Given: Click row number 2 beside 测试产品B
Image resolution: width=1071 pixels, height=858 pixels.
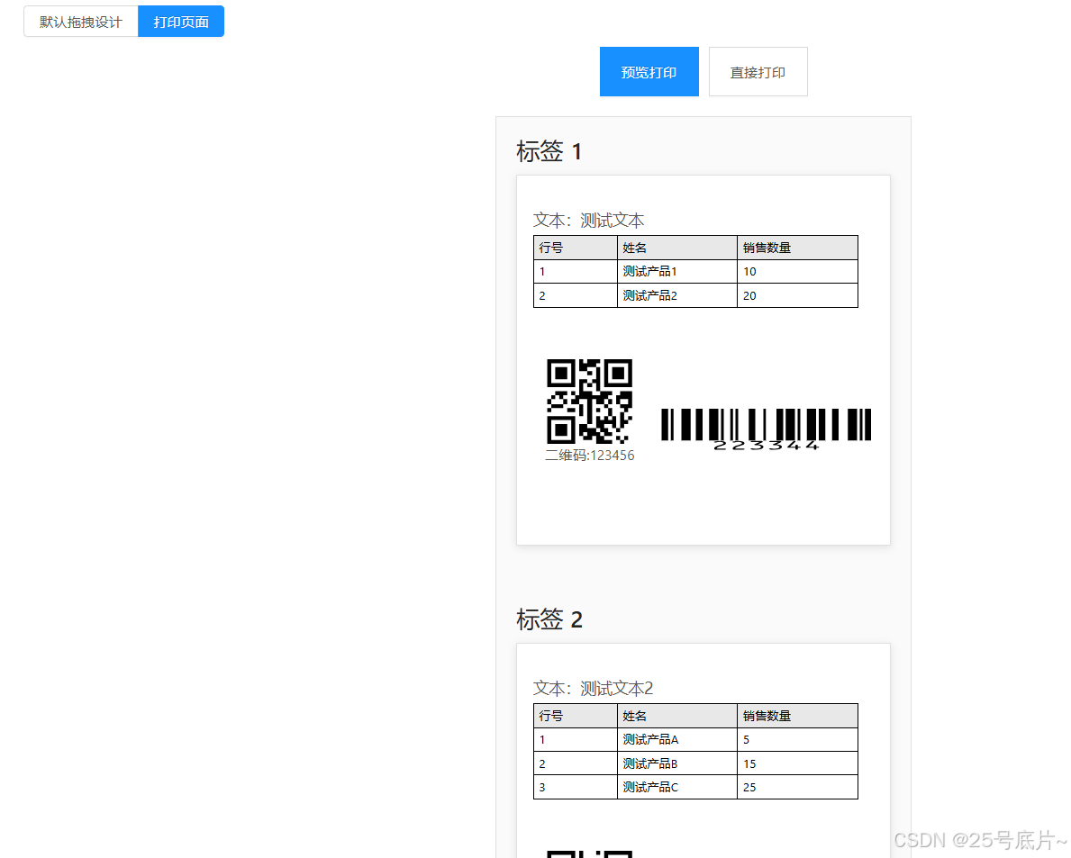Looking at the screenshot, I should pos(575,763).
